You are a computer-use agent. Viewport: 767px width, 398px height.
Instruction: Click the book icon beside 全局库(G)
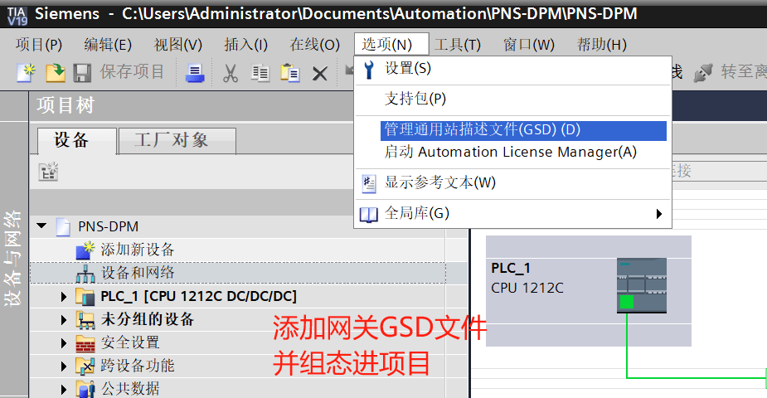click(x=369, y=215)
